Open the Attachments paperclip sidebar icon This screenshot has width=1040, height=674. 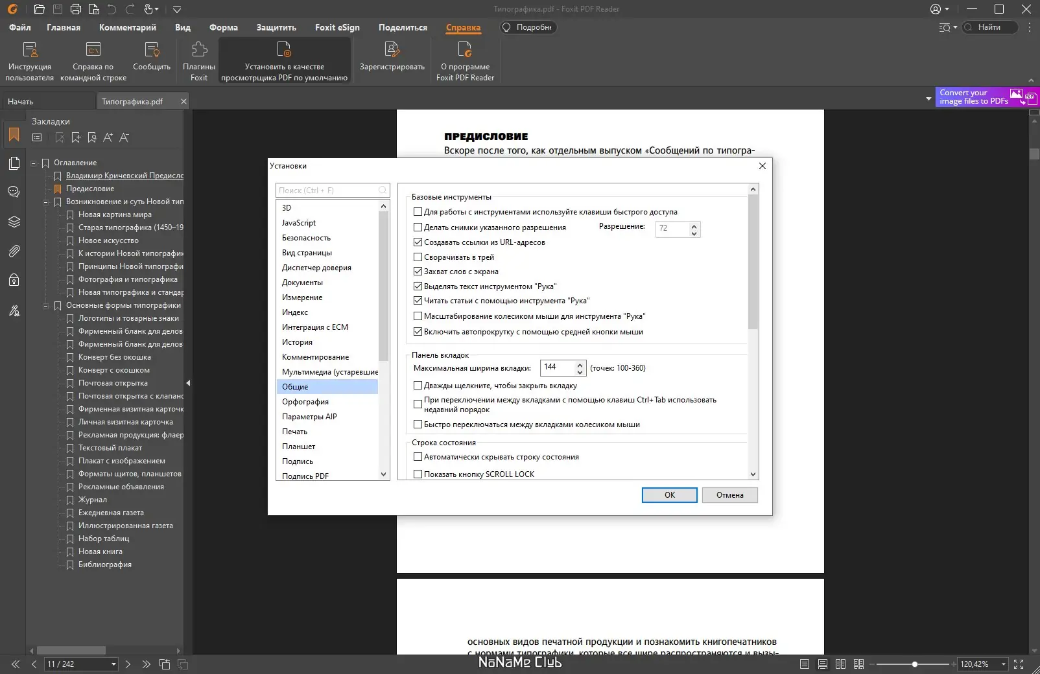(14, 251)
